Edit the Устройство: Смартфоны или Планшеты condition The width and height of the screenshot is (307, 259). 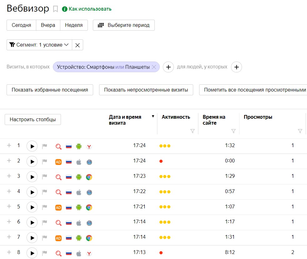[103, 67]
